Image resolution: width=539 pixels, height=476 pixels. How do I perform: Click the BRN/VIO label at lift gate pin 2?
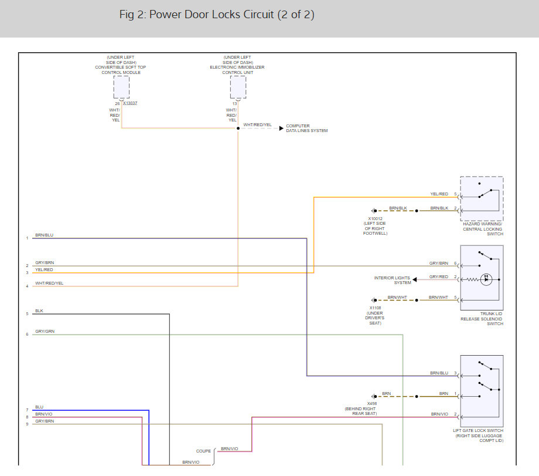439,414
